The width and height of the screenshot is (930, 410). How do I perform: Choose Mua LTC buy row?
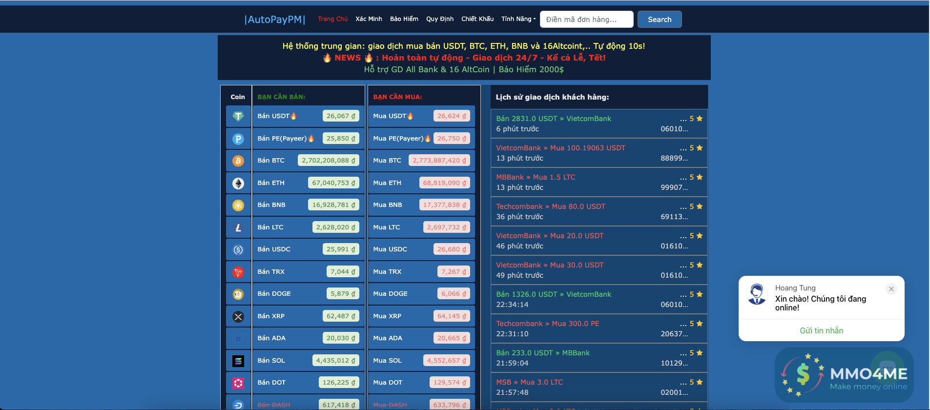(x=422, y=227)
